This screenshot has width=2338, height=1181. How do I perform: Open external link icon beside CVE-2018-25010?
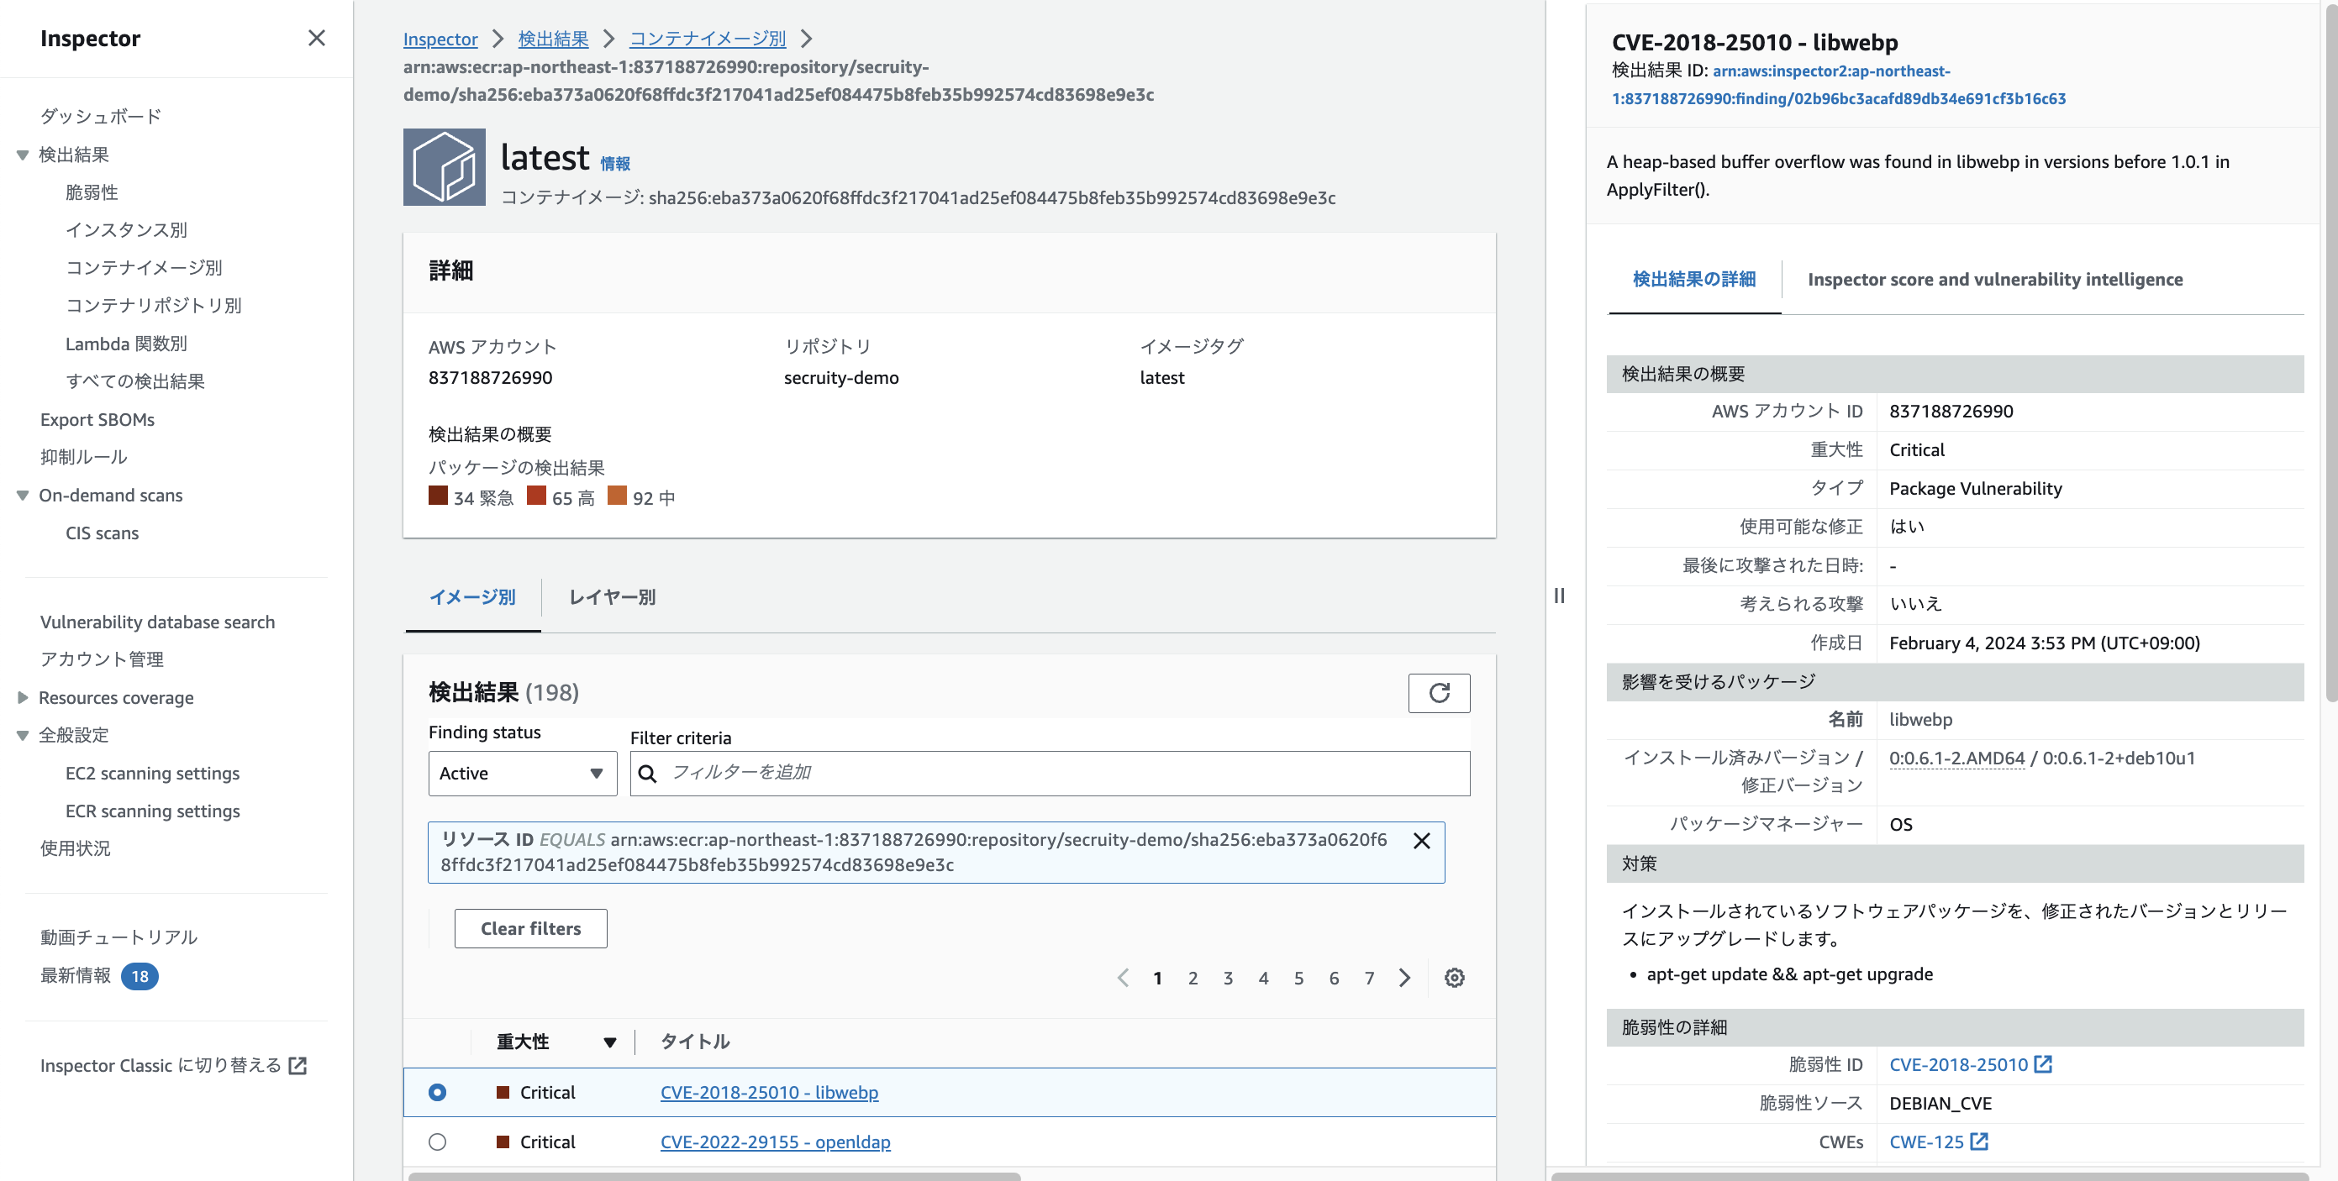point(2043,1064)
